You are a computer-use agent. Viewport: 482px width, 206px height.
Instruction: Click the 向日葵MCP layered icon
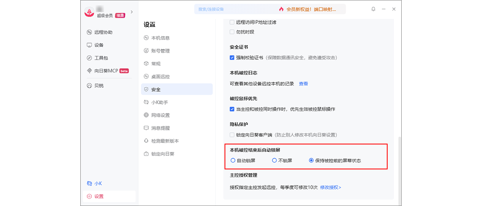90,71
